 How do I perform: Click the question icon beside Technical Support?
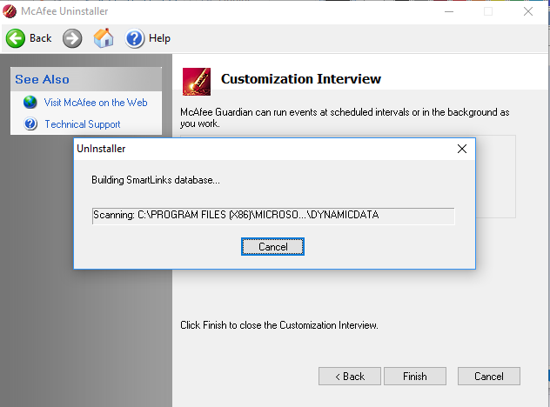coord(30,124)
